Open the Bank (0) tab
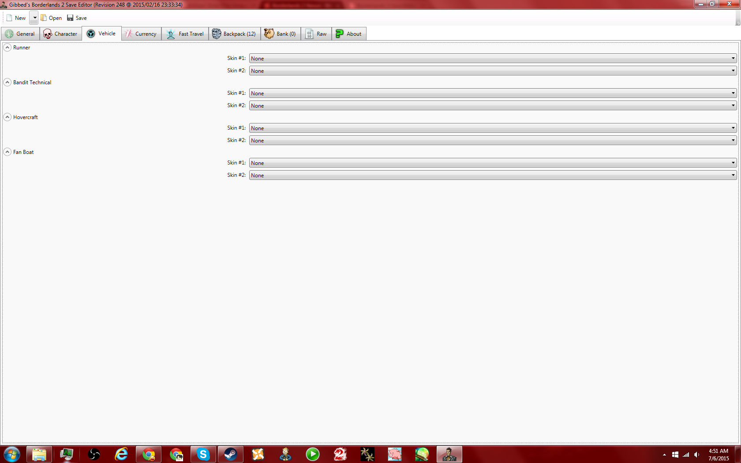Screen dimensions: 741x463 pyautogui.click(x=281, y=34)
